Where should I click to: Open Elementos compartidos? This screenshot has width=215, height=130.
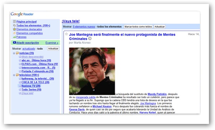(x=29, y=33)
